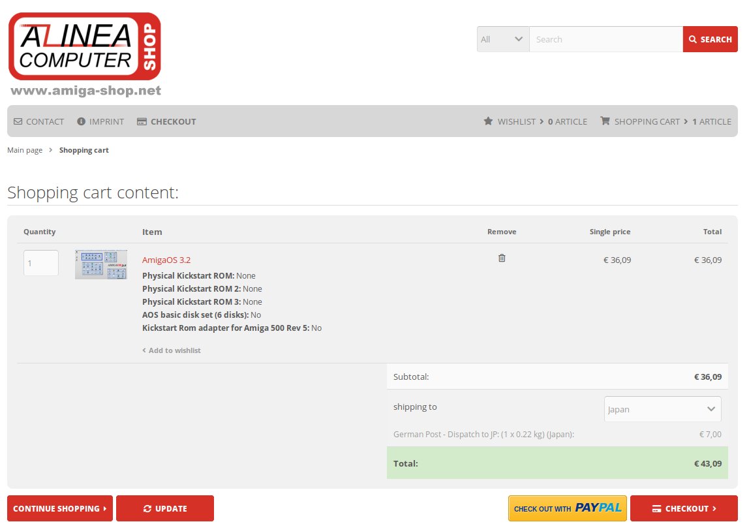This screenshot has height=524, width=749.
Task: Click the CONTINUE SHOPPING button
Action: click(60, 508)
